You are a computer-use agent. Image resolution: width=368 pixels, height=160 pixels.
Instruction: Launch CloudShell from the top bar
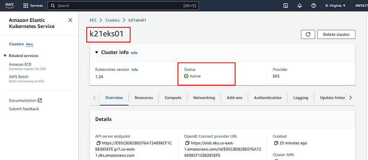point(286,6)
